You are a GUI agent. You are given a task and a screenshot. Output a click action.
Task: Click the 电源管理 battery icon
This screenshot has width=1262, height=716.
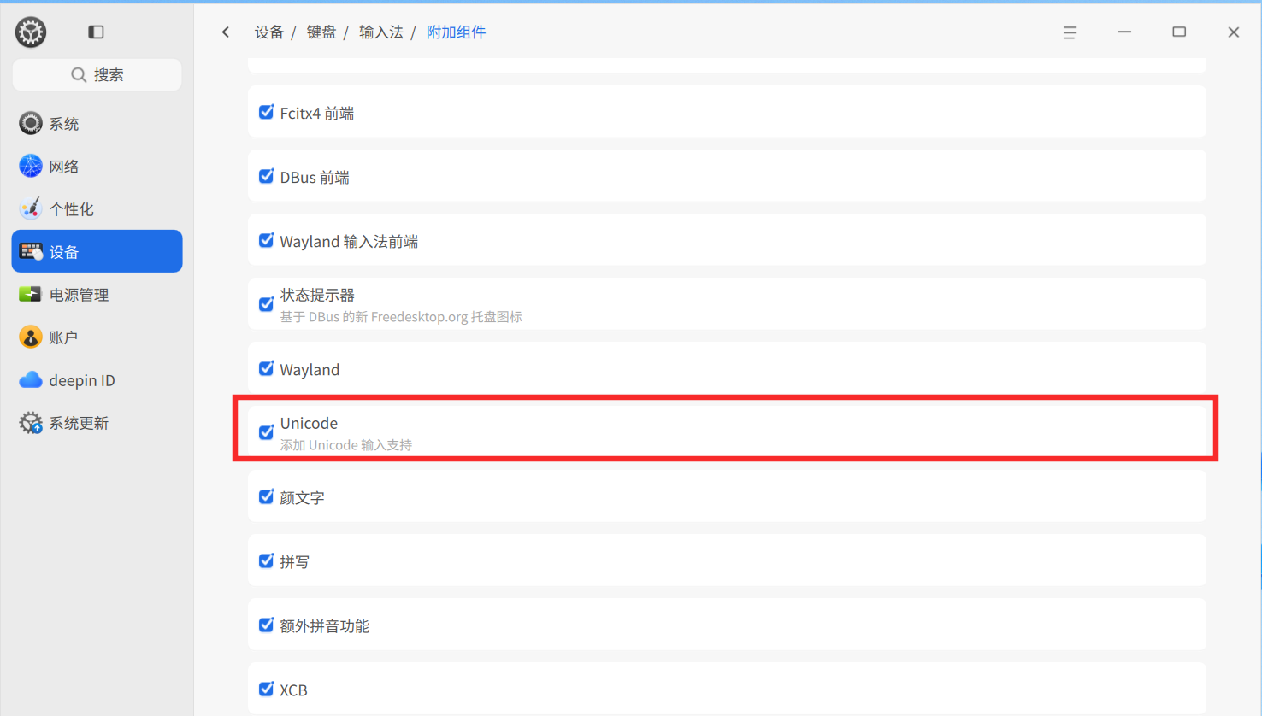pyautogui.click(x=31, y=294)
